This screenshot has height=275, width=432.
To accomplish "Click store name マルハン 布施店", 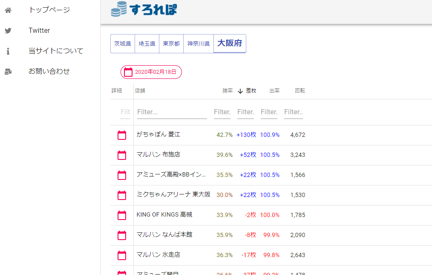I will [x=158, y=154].
